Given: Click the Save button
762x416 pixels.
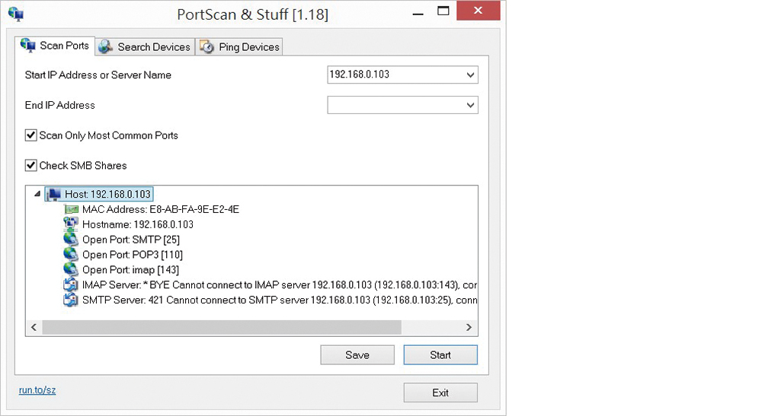Looking at the screenshot, I should [357, 355].
